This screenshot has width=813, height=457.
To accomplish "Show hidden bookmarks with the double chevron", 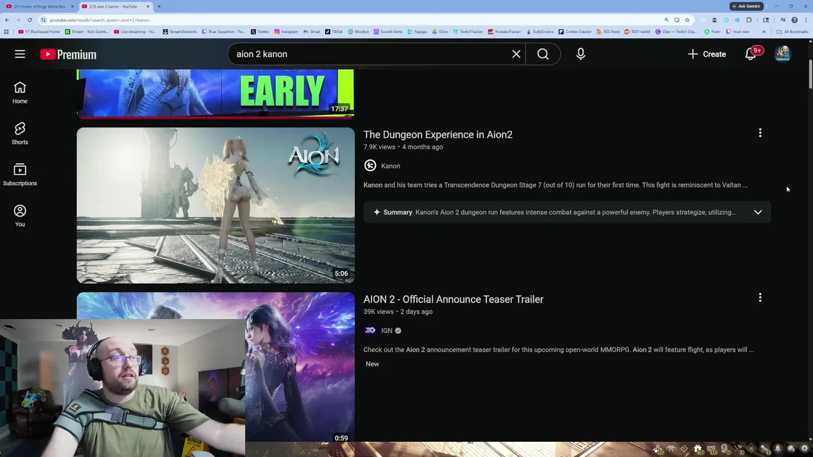I will tap(764, 32).
